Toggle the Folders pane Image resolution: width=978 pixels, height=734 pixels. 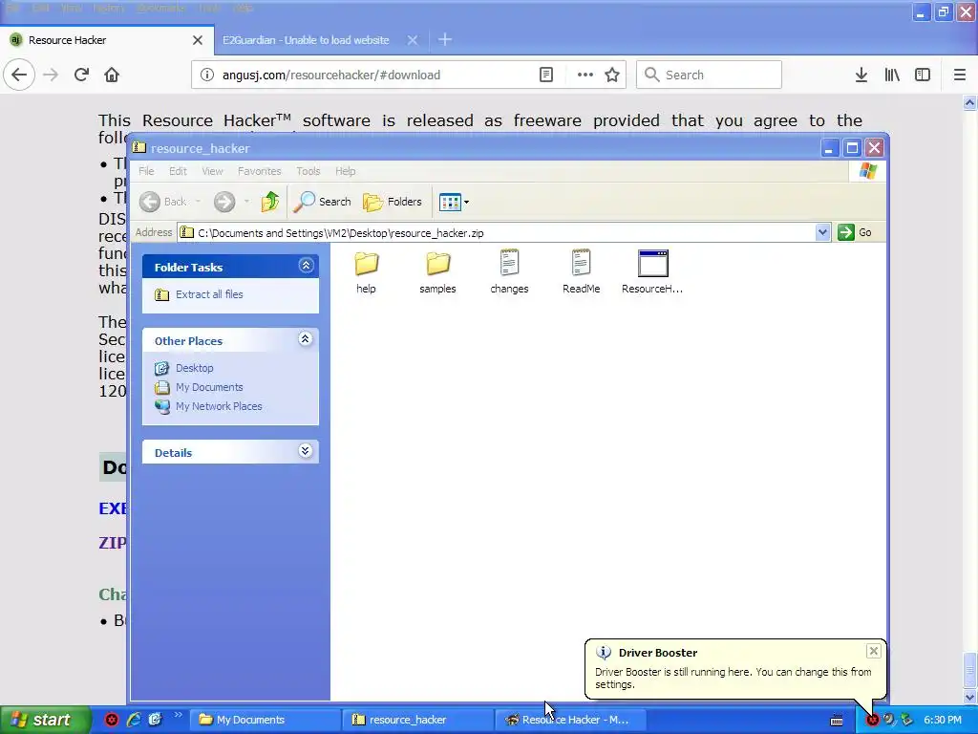click(393, 202)
